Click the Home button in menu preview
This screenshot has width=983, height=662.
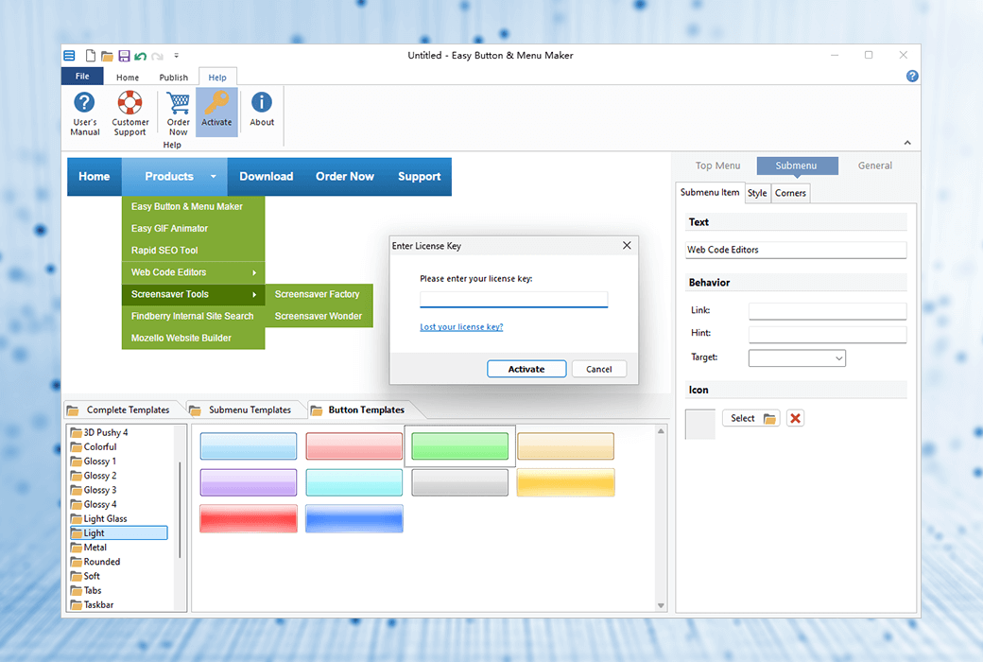coord(94,177)
